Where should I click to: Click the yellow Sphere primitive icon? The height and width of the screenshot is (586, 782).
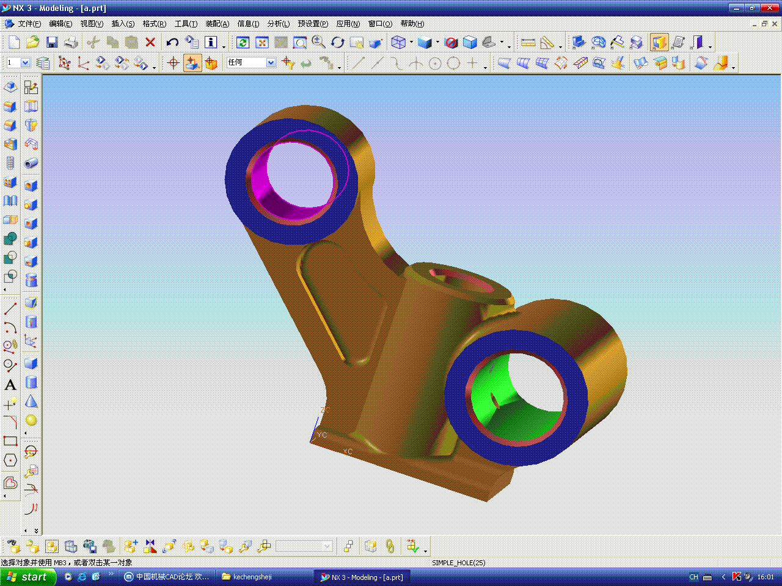31,421
